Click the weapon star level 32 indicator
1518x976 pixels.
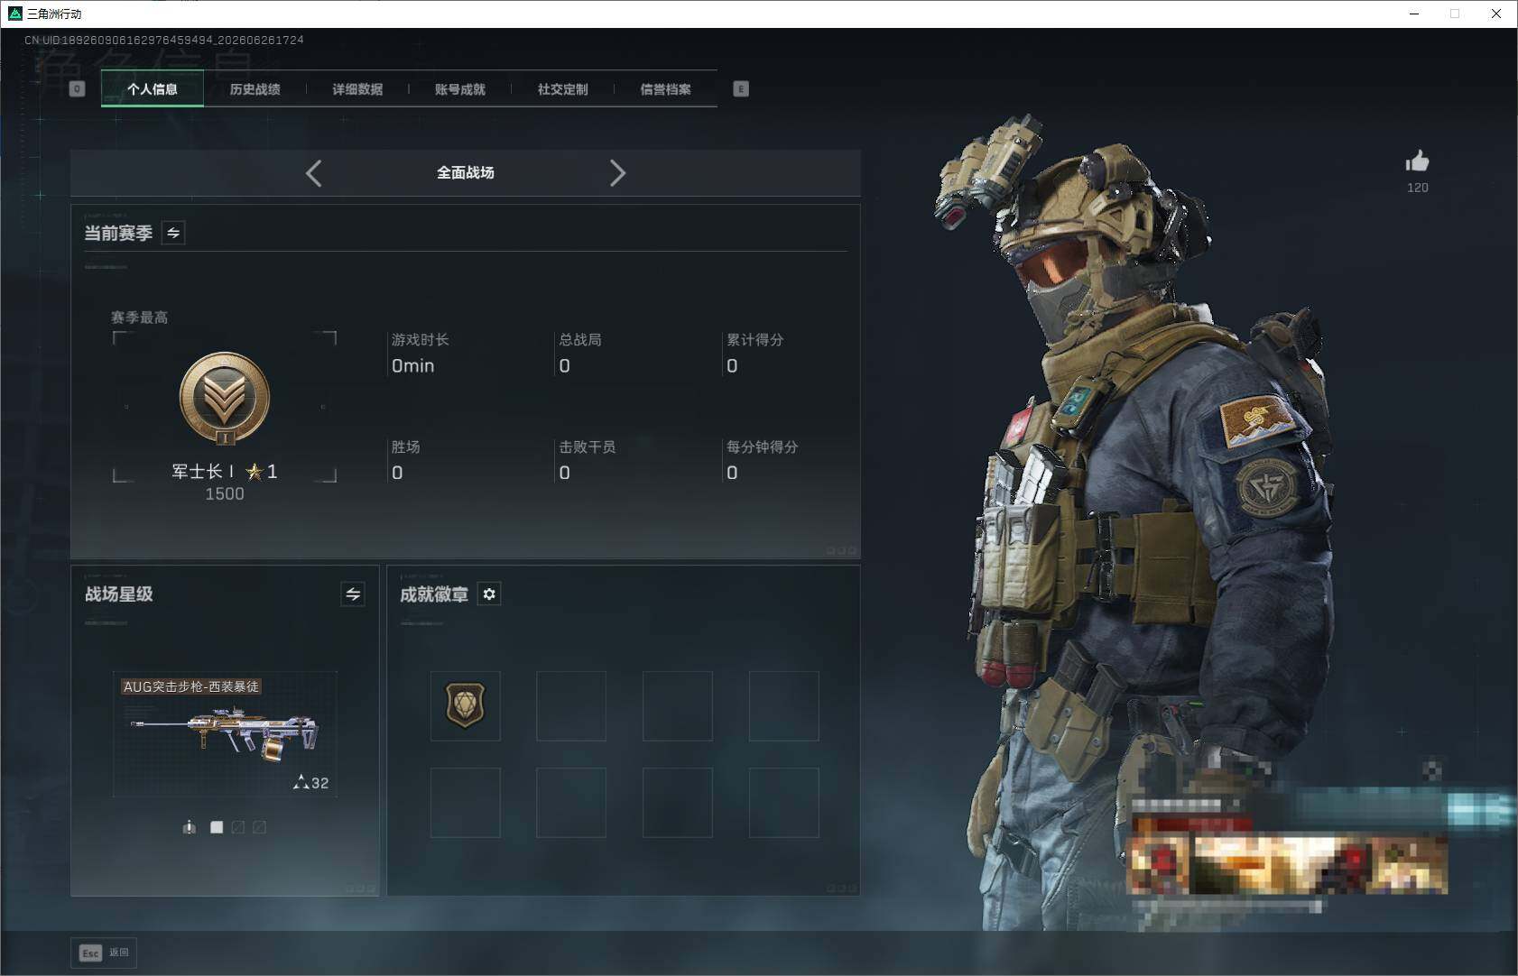point(311,782)
